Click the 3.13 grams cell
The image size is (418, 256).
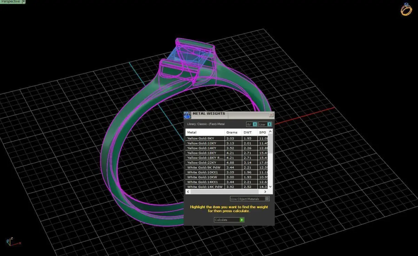[x=233, y=143]
